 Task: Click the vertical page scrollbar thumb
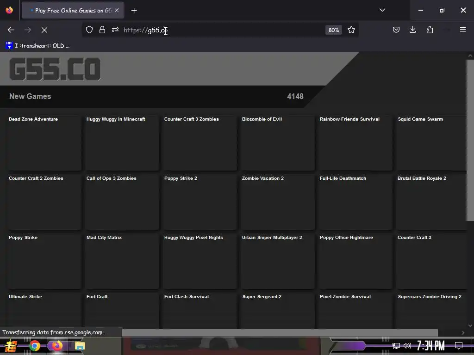click(x=470, y=141)
